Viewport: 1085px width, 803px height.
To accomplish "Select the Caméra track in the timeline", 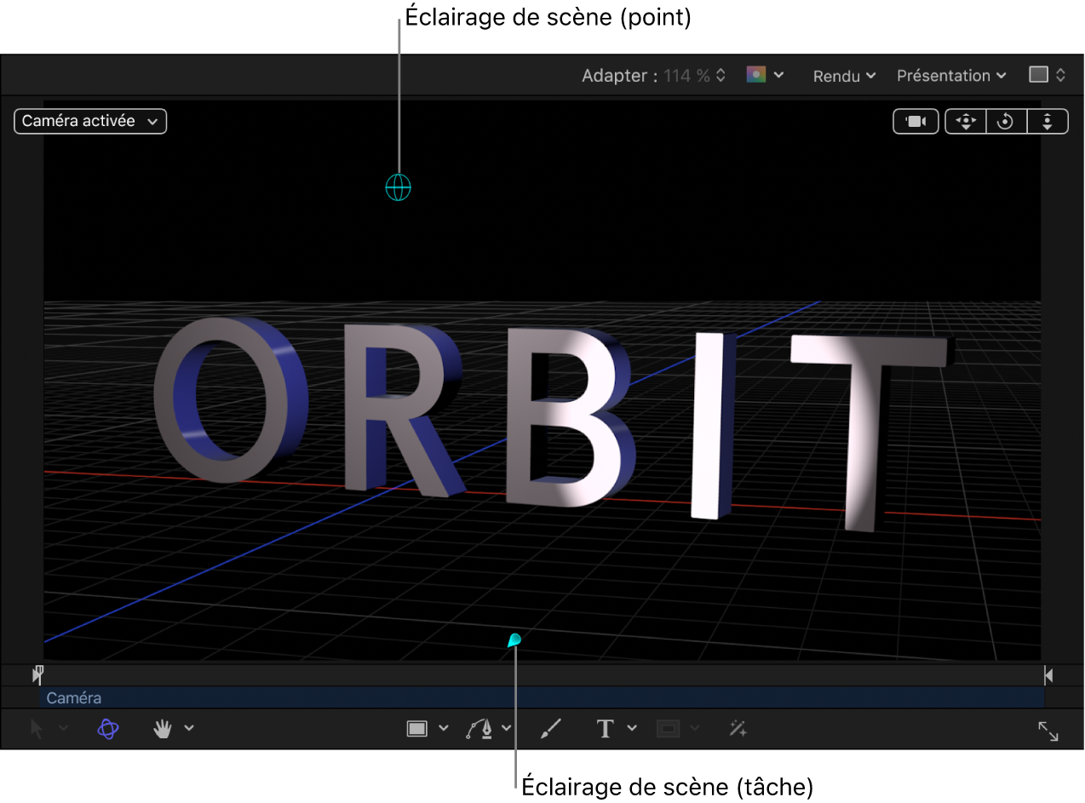I will (x=74, y=697).
